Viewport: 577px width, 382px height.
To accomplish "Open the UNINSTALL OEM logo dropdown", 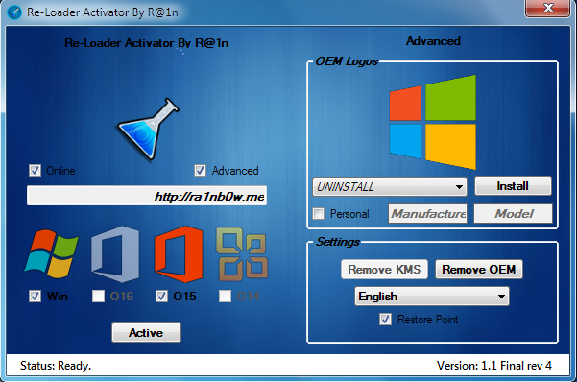I will 390,186.
